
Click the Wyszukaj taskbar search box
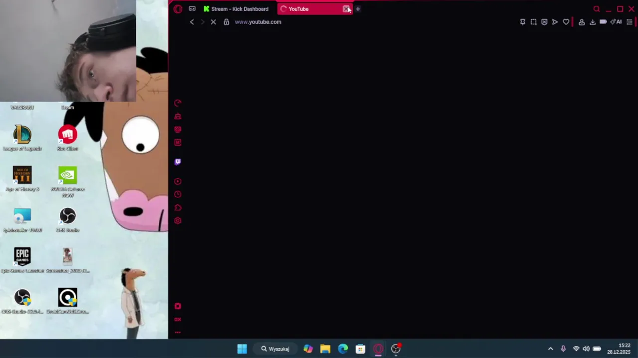pos(275,349)
